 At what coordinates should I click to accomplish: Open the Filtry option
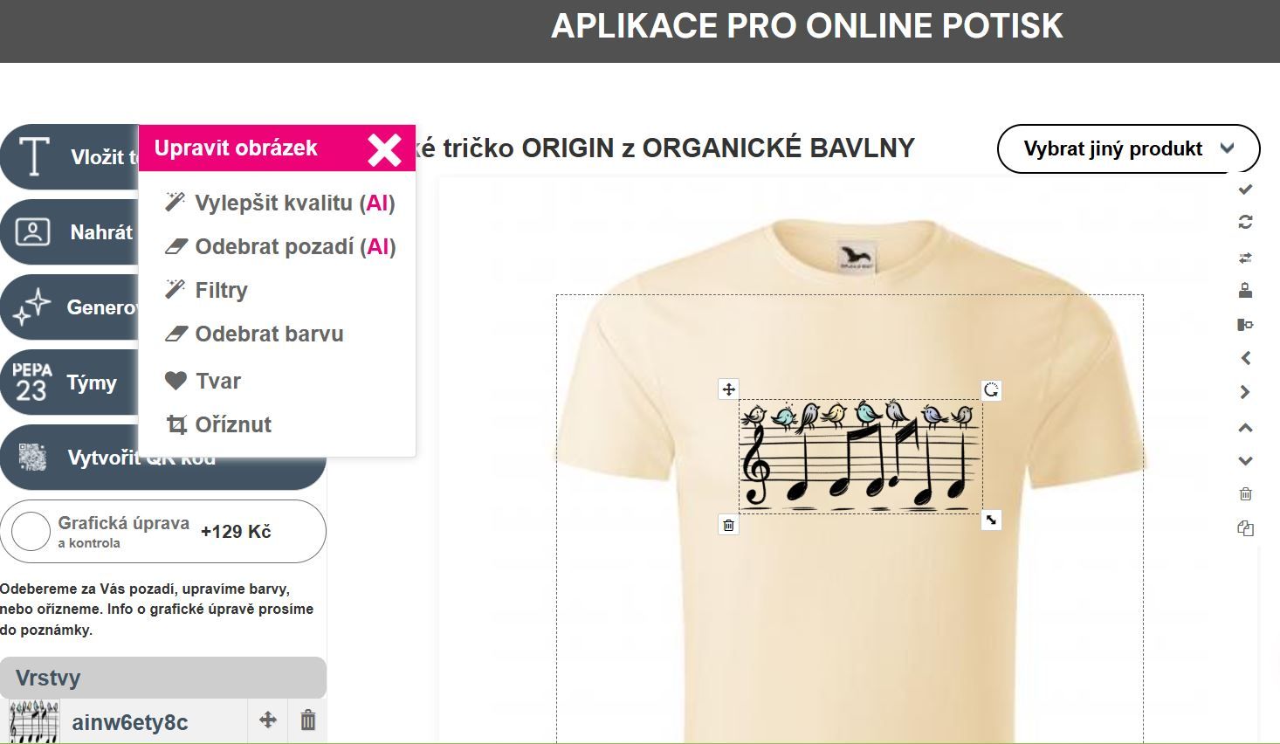[206, 291]
